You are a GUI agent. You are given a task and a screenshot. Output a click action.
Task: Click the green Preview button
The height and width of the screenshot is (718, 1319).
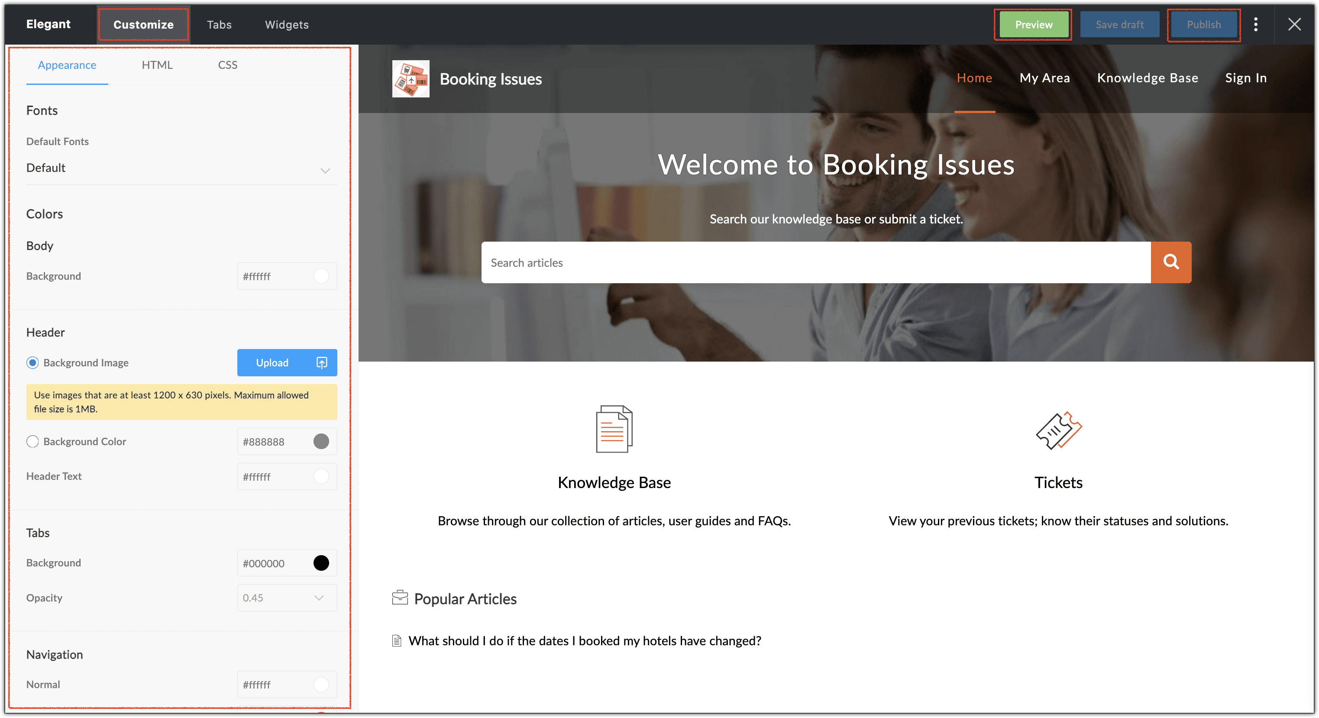tap(1033, 25)
